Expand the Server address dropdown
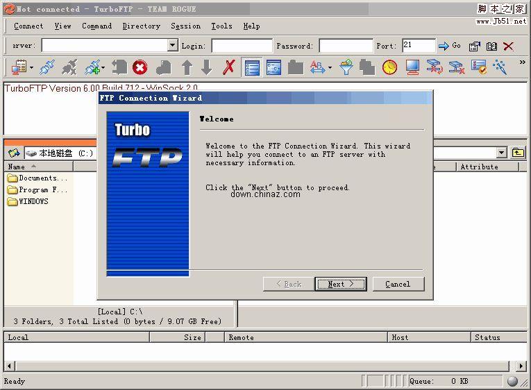The image size is (531, 390). pyautogui.click(x=173, y=46)
